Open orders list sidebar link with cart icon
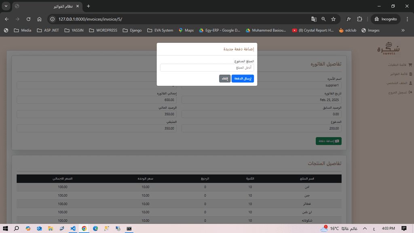 399,65
